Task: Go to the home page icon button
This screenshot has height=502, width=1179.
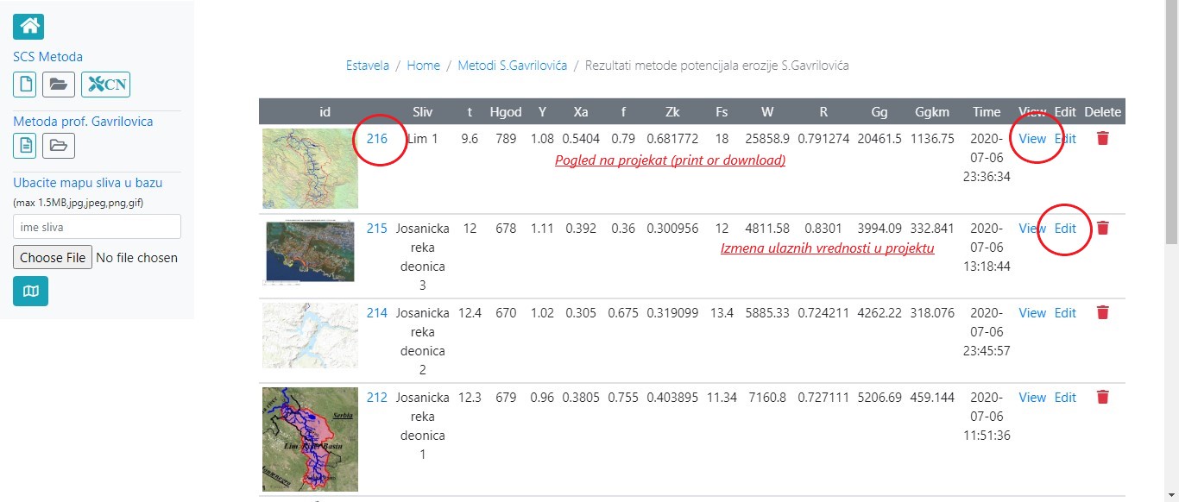Action: click(x=28, y=27)
